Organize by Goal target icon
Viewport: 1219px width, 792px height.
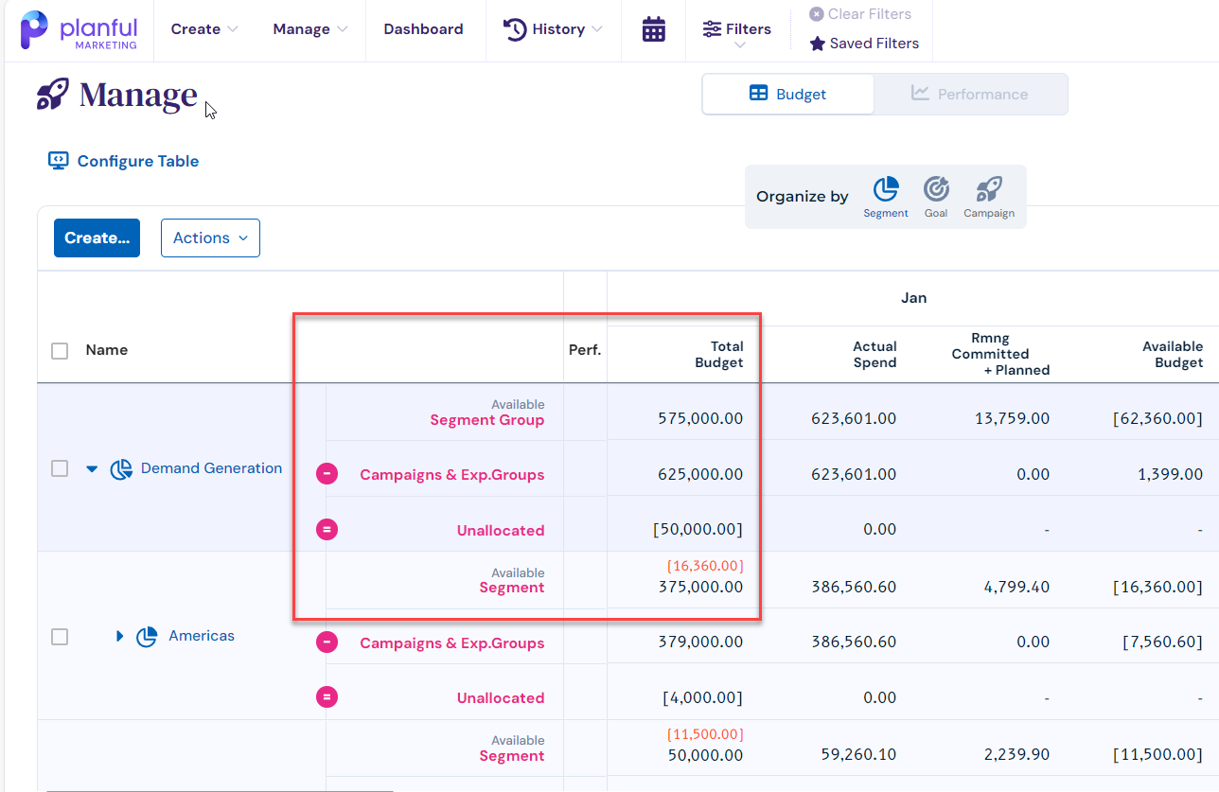tap(936, 189)
